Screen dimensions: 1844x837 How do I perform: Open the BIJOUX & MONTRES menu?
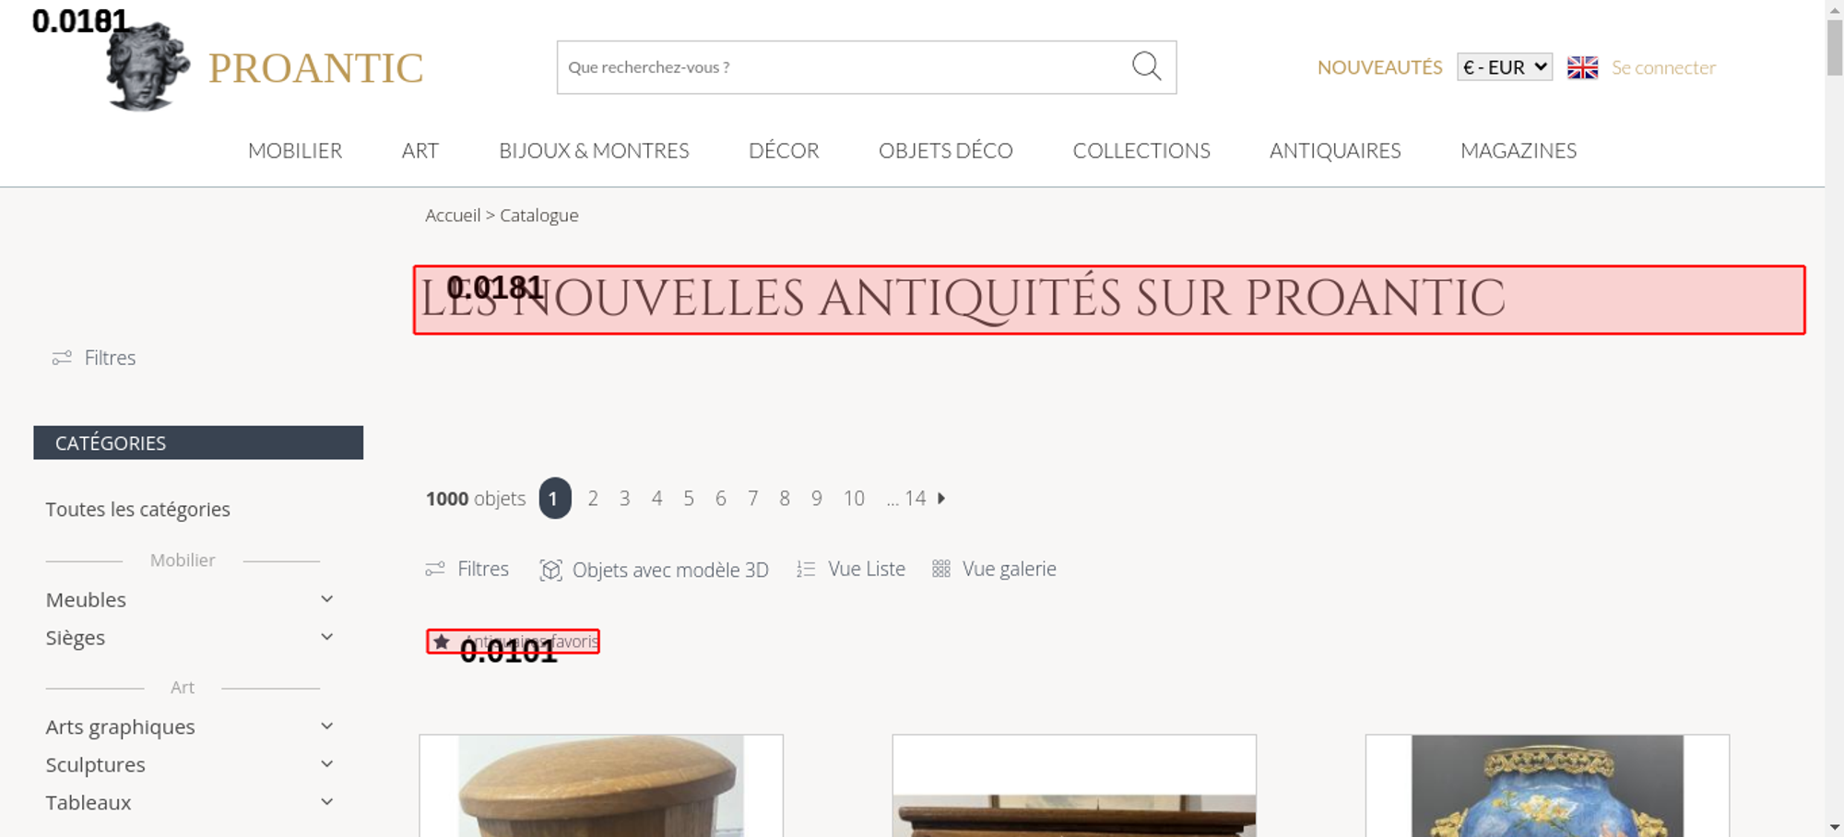594,150
